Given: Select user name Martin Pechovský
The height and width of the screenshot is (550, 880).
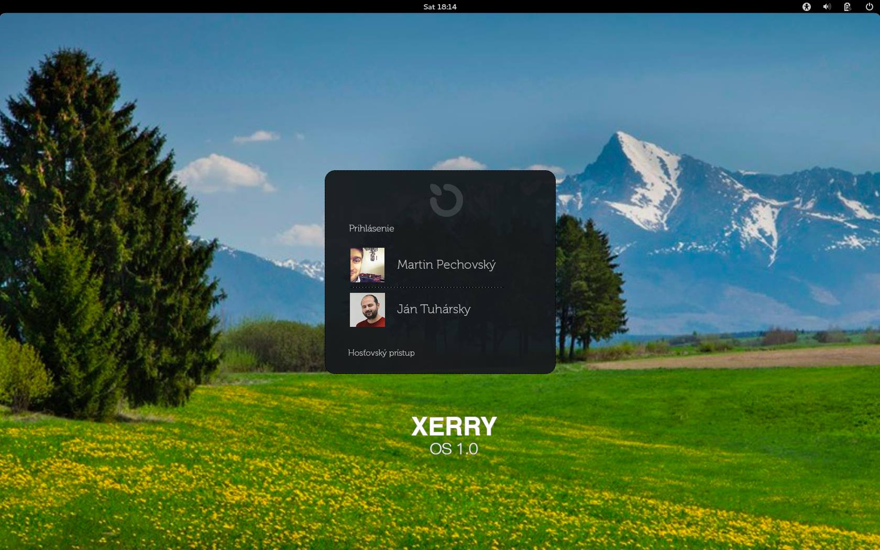Looking at the screenshot, I should pyautogui.click(x=446, y=265).
